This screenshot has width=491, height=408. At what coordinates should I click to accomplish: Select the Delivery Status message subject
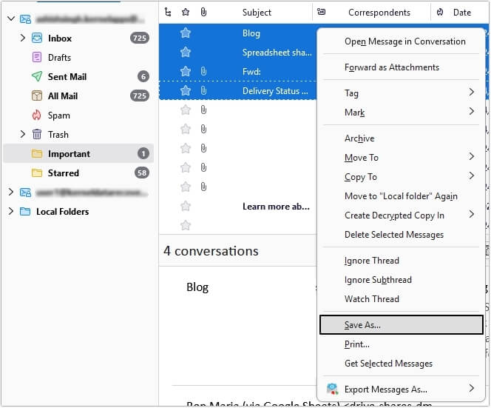[275, 91]
